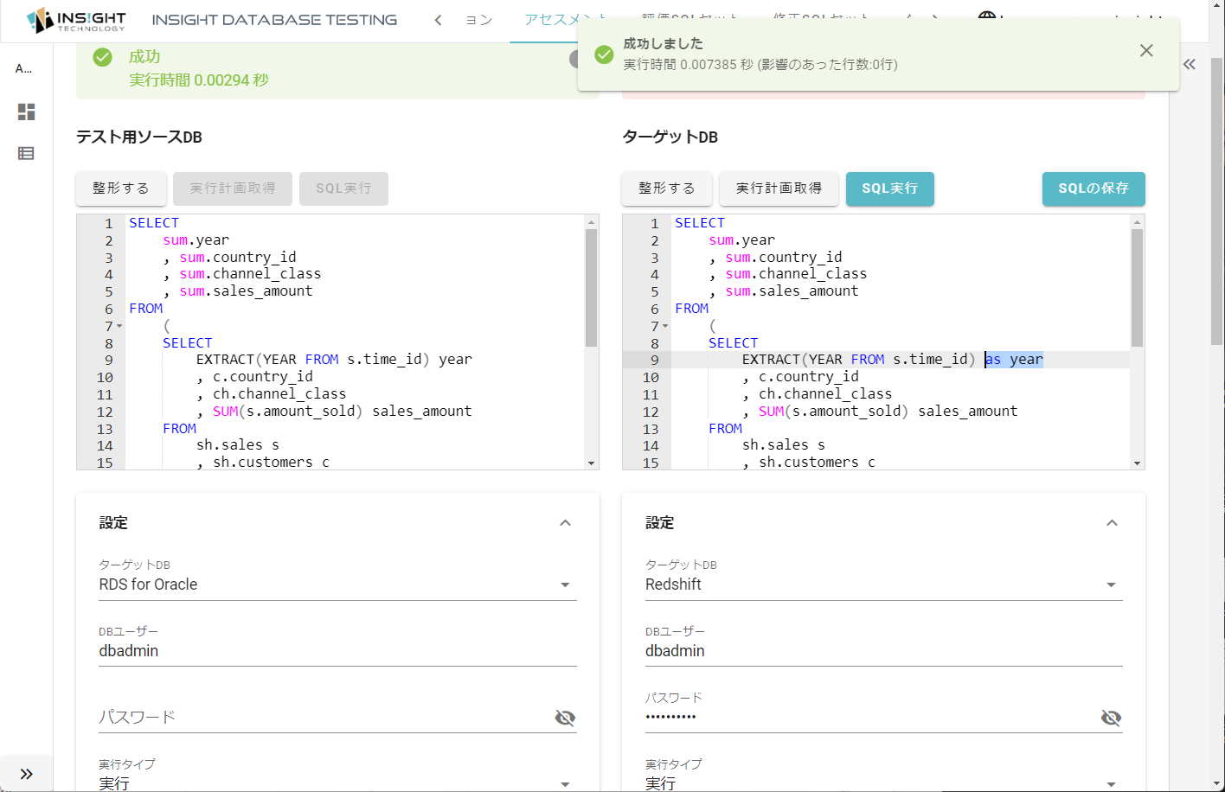Open the source 実行タイプ dropdown
Viewport: 1225px width, 792px height.
click(337, 782)
